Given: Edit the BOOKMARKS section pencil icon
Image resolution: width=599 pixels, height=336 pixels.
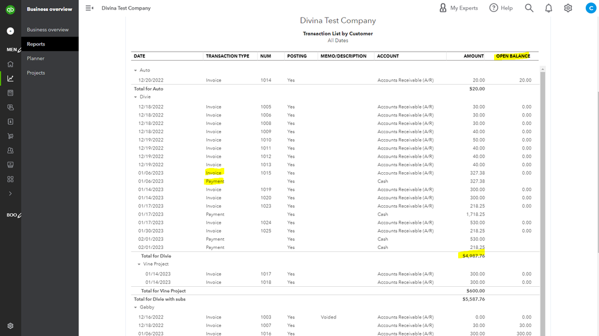Looking at the screenshot, I should (x=19, y=215).
